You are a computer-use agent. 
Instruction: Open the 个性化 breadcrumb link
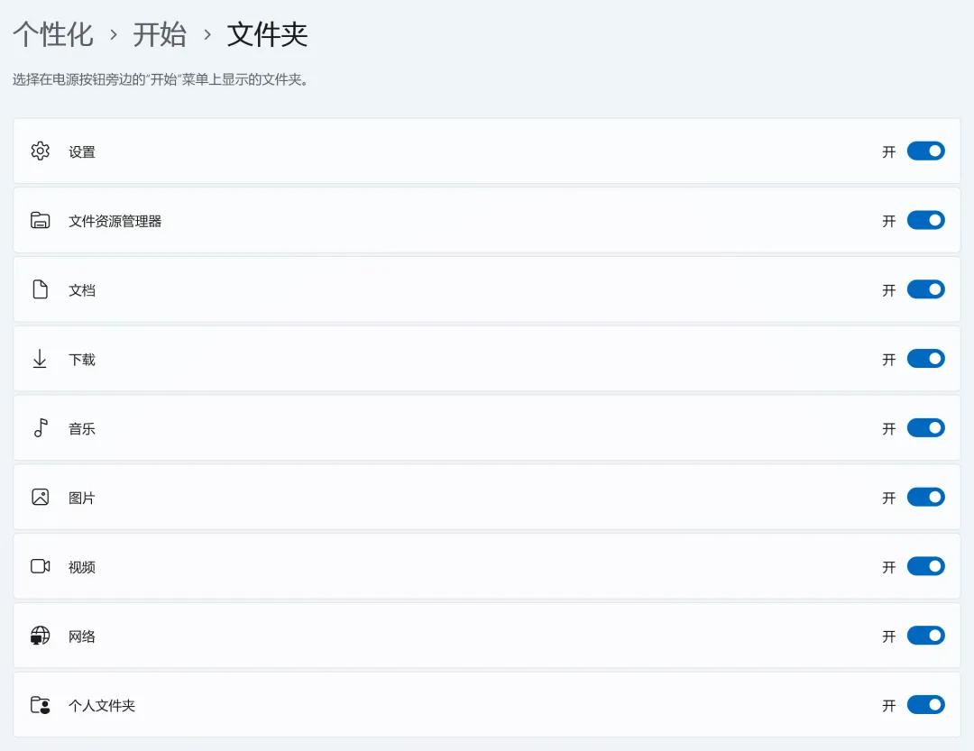(x=52, y=34)
